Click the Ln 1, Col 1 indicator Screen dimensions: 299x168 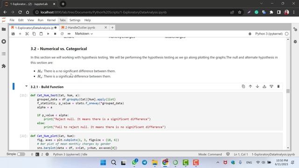pyautogui.click(x=241, y=154)
